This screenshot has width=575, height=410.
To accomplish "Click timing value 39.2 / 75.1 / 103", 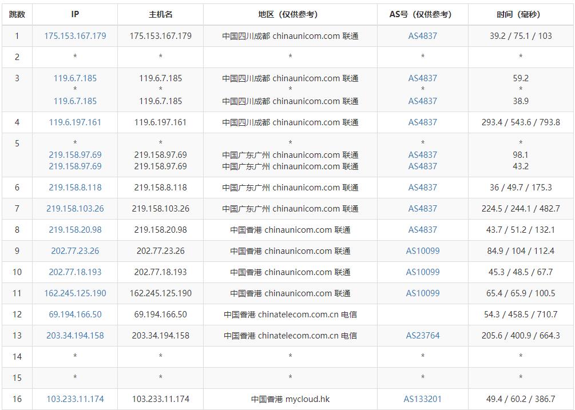I will coord(521,36).
